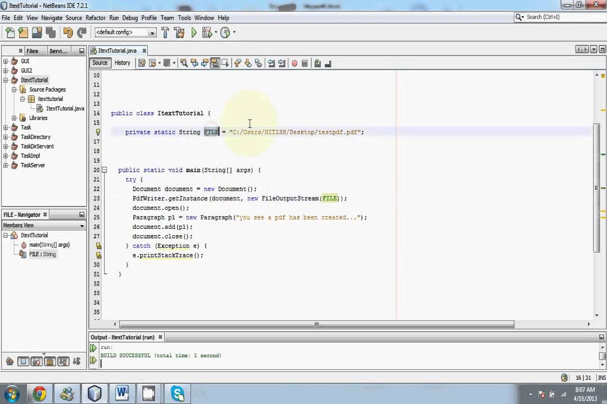This screenshot has height=404, width=607.
Task: Select FILE : String in Navigator
Action: 42,254
